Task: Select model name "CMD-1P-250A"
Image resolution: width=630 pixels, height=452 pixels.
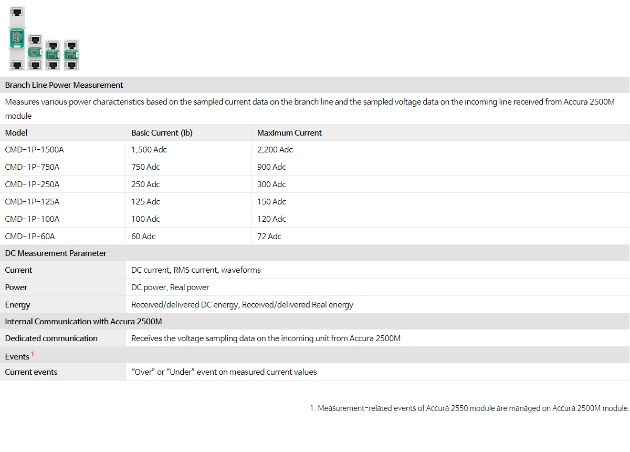Action: (x=33, y=184)
